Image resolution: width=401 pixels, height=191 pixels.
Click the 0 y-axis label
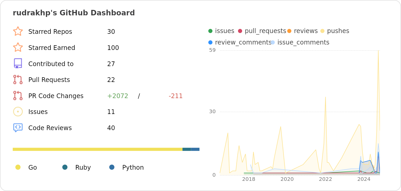pos(214,175)
